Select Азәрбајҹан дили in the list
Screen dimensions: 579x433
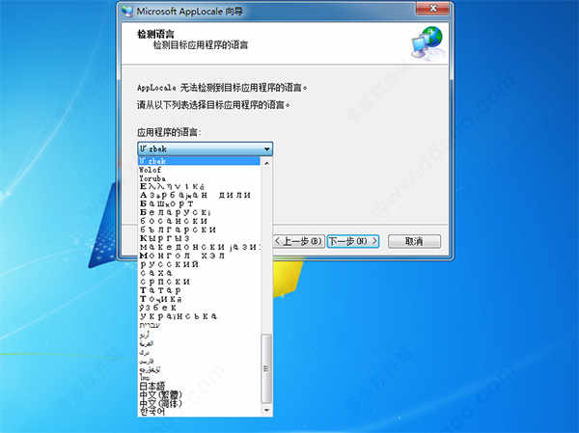pyautogui.click(x=200, y=195)
